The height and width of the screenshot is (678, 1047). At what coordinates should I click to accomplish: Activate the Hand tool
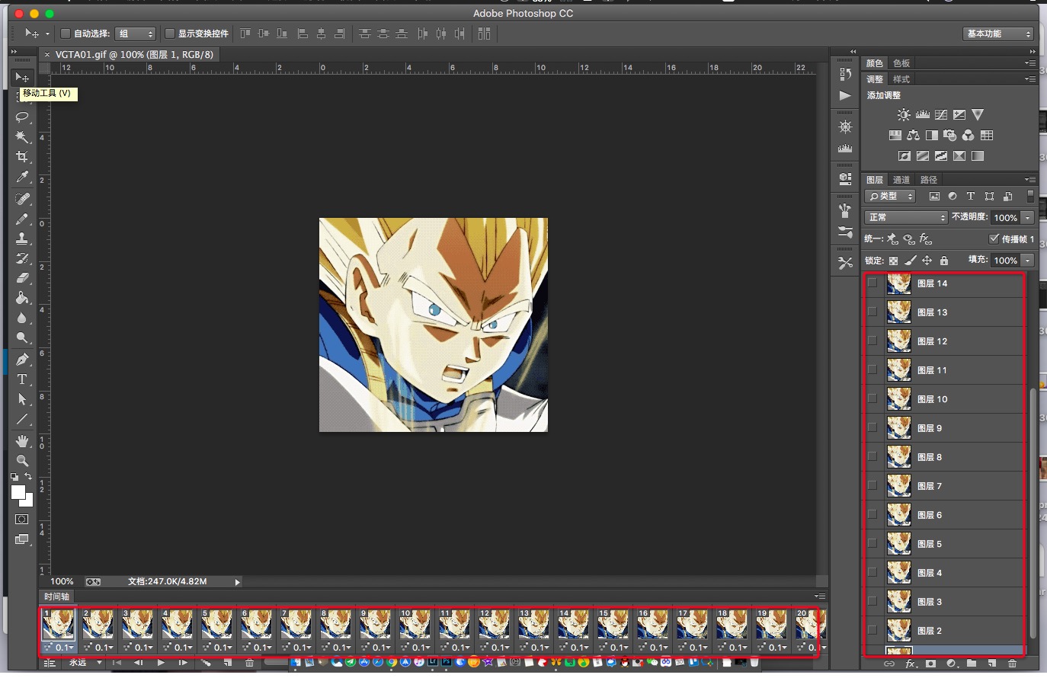pyautogui.click(x=22, y=441)
